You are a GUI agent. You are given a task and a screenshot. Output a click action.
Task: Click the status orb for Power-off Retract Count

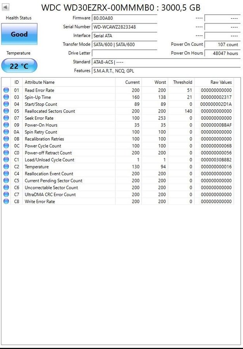pyautogui.click(x=6, y=153)
